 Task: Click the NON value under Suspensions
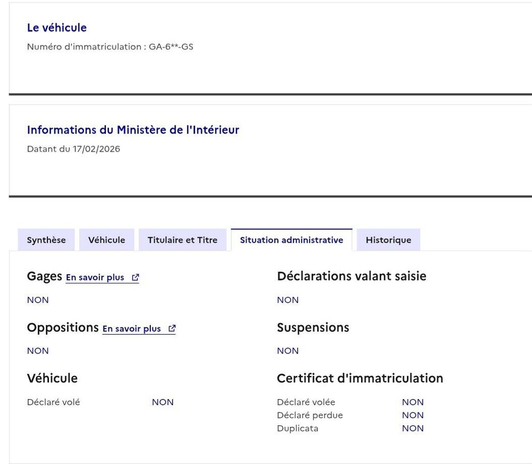point(288,351)
